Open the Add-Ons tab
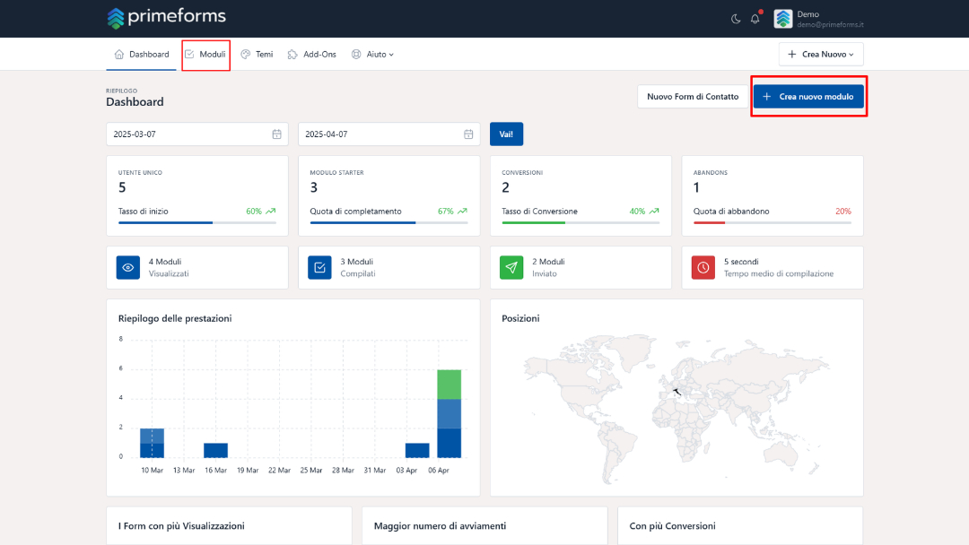This screenshot has width=969, height=545. point(312,55)
